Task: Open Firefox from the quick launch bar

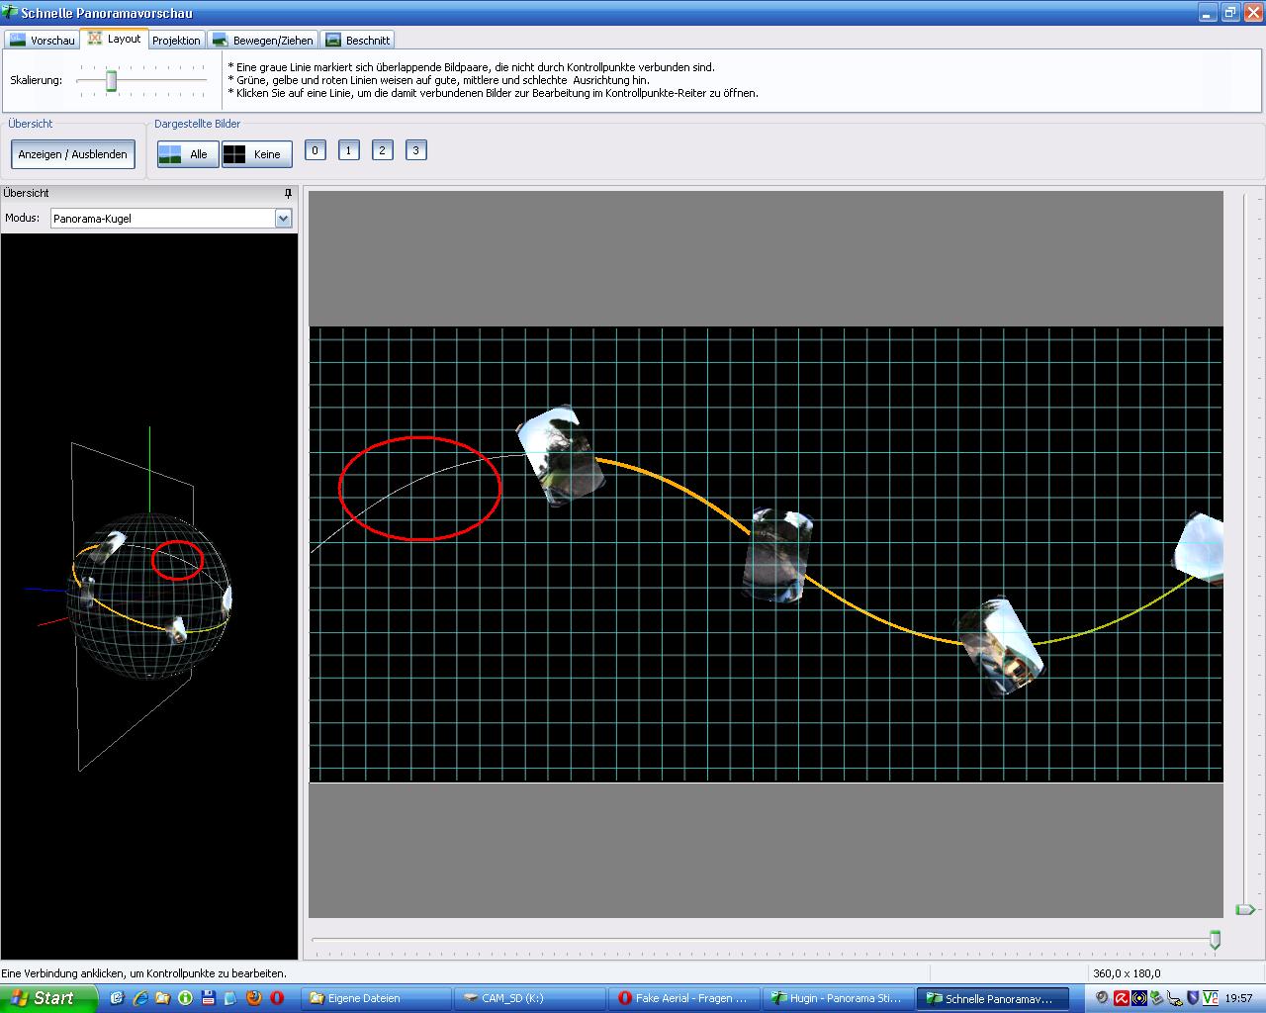Action: (x=254, y=998)
